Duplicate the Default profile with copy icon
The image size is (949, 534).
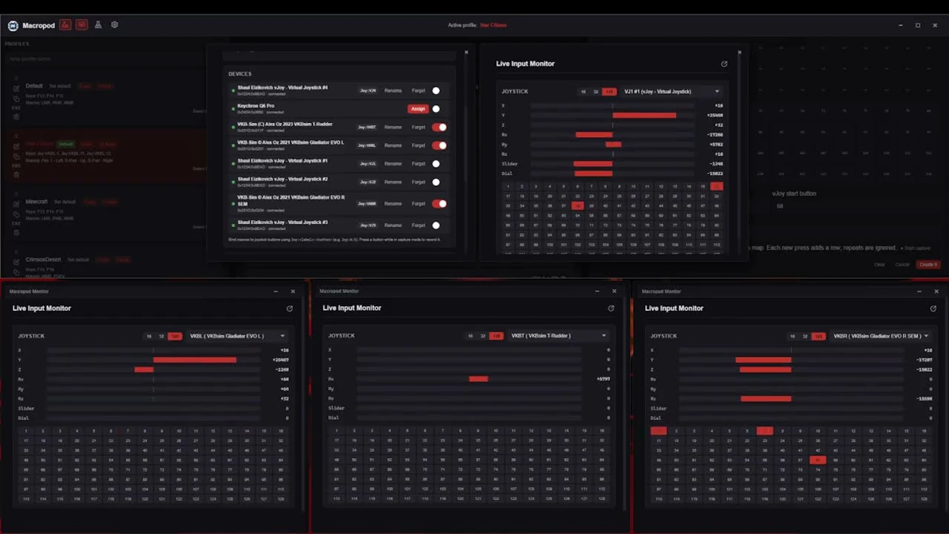[16, 98]
